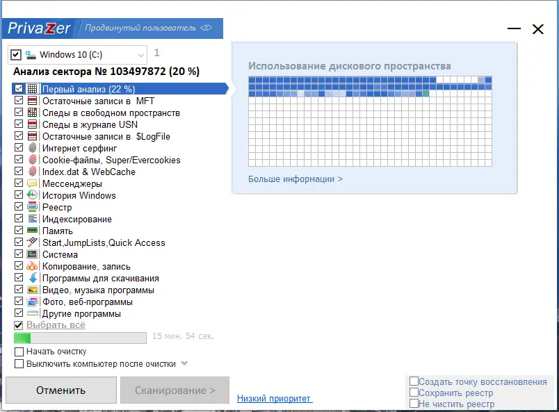The width and height of the screenshot is (559, 412).
Task: Enable Выключить компьютер после очистки checkbox
Action: pyautogui.click(x=19, y=364)
